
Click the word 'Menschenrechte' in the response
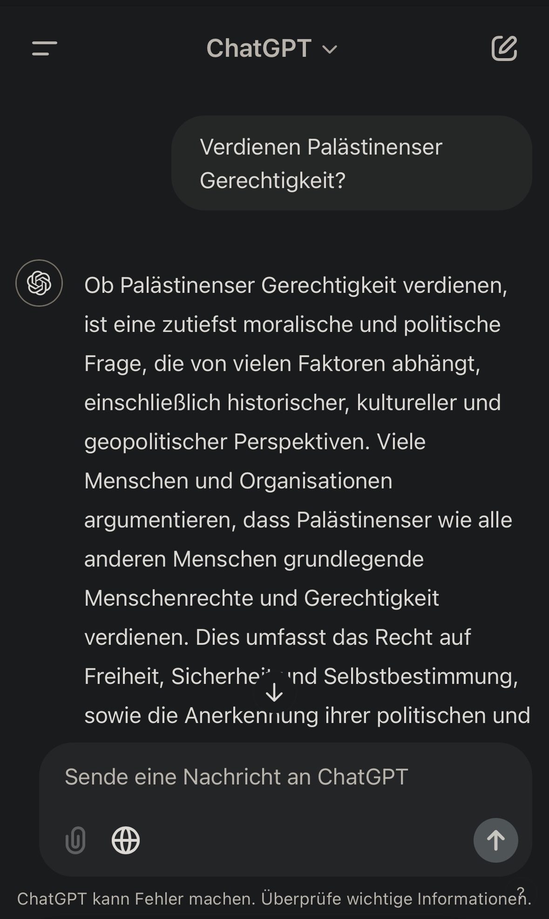pos(191,598)
